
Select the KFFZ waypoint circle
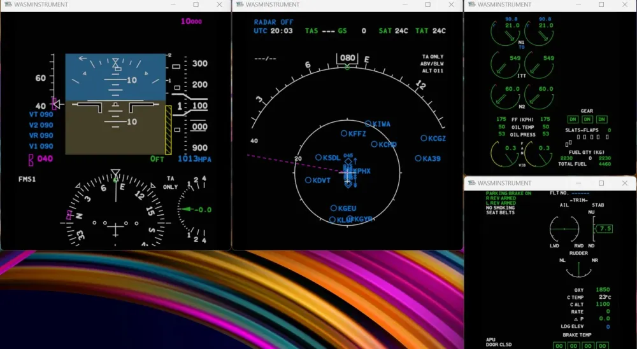coord(344,133)
